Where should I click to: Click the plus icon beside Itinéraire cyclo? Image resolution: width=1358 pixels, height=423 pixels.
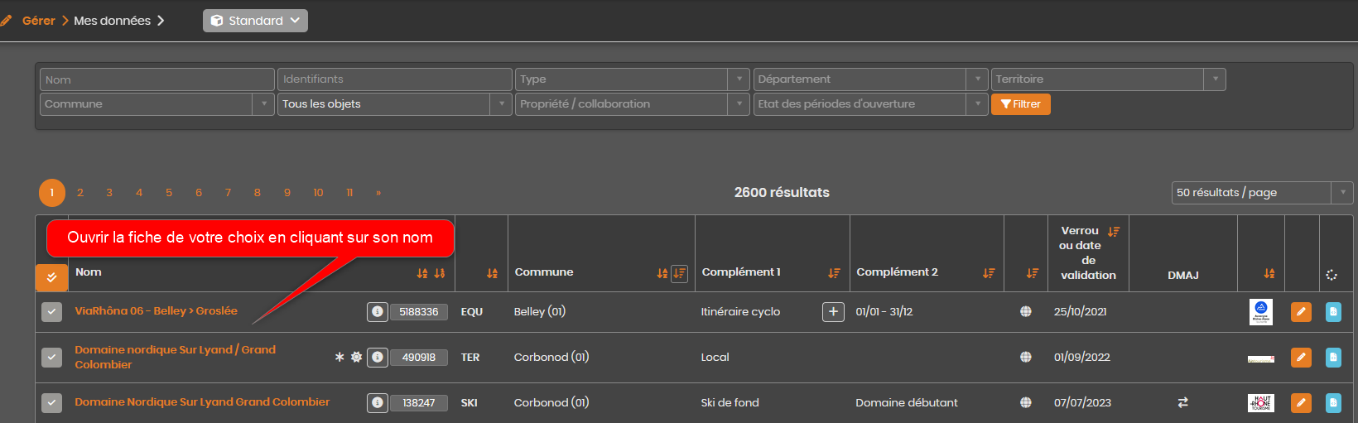tap(833, 312)
